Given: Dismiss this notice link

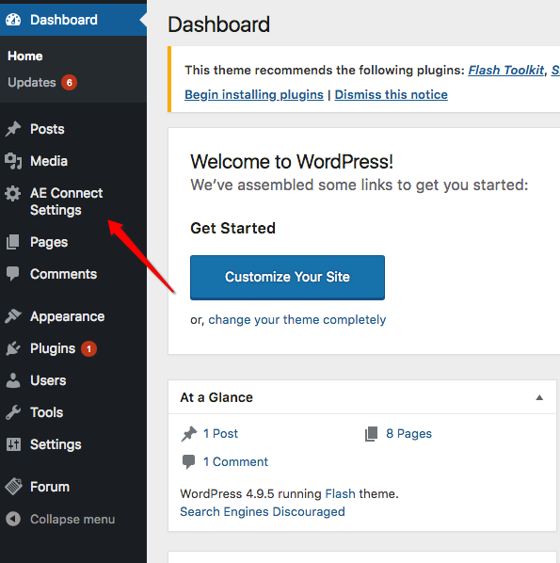Looking at the screenshot, I should [391, 95].
